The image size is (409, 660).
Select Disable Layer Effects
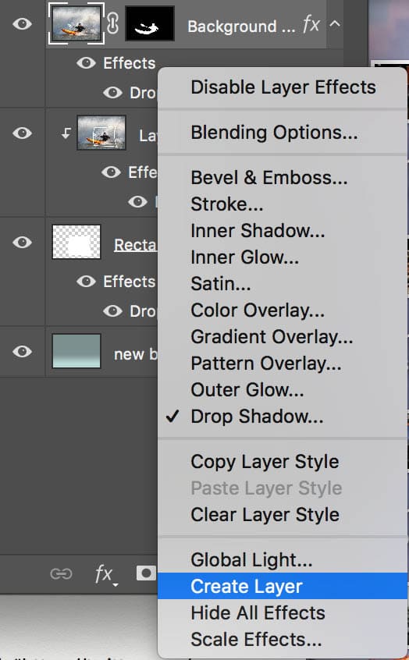283,87
